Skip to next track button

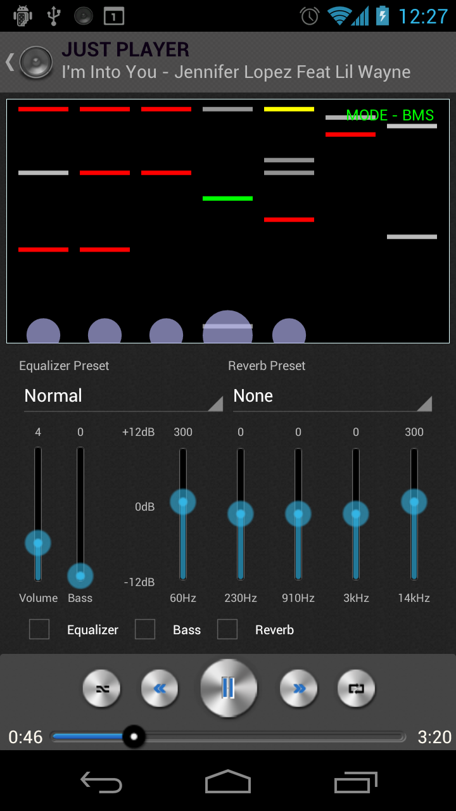pos(299,688)
